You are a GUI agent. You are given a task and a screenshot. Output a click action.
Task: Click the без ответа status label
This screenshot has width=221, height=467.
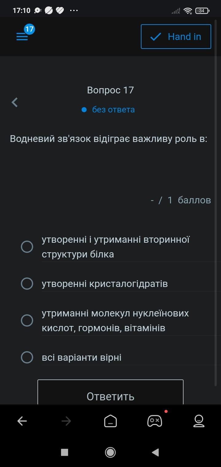[113, 110]
